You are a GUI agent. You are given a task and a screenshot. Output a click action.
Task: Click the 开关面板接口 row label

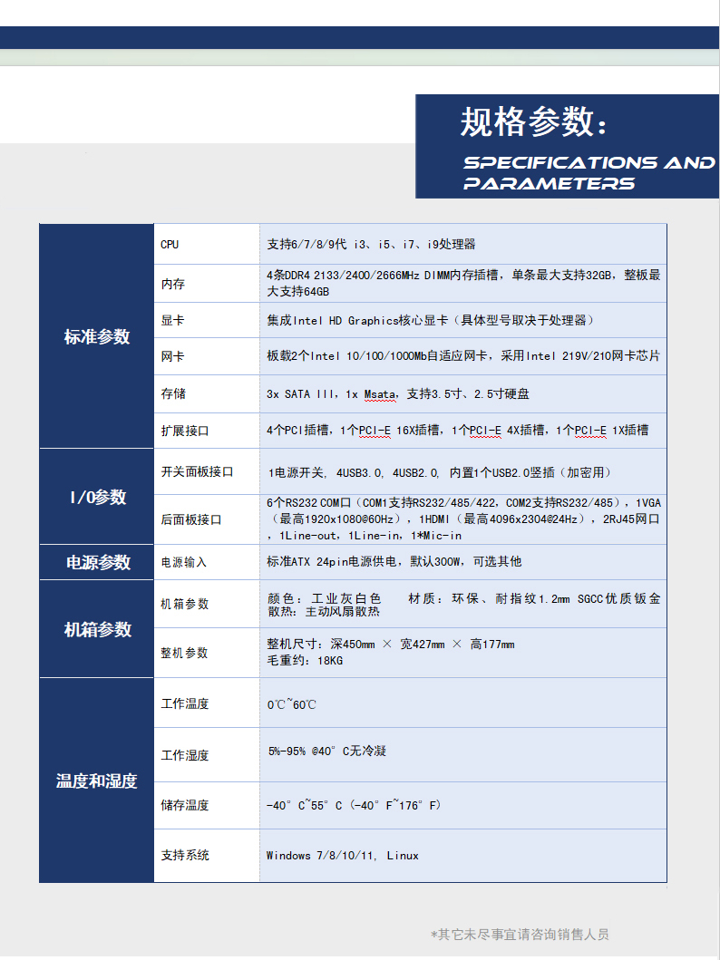[x=197, y=472]
